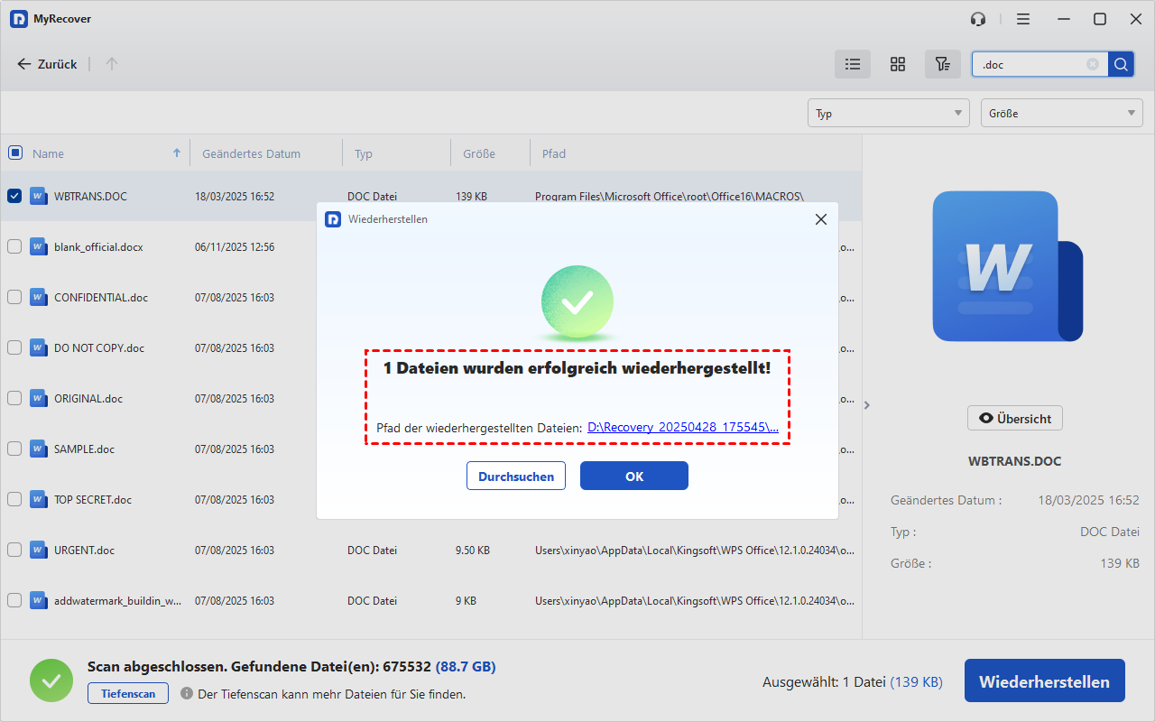Image resolution: width=1155 pixels, height=722 pixels.
Task: Click the search magnifier button
Action: coord(1121,64)
